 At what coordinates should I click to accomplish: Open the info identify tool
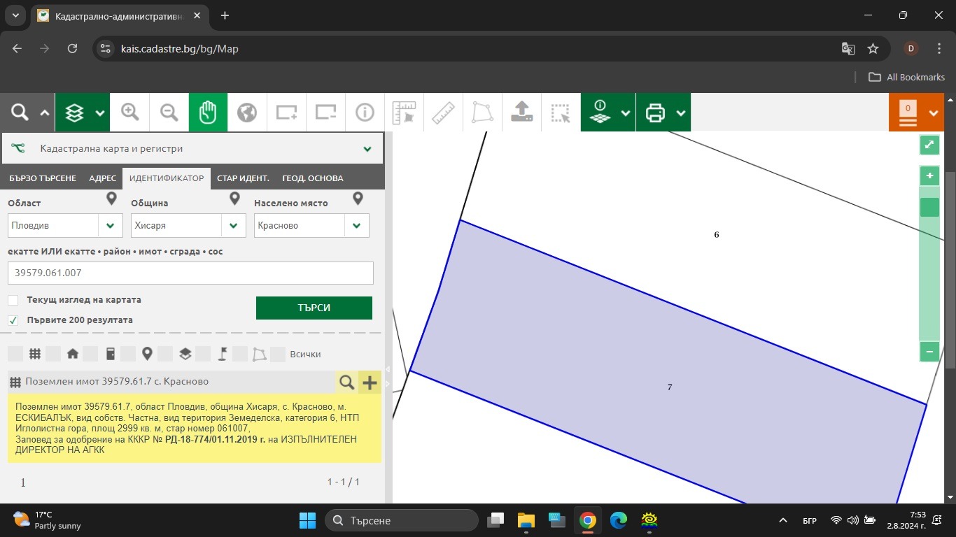pos(365,112)
